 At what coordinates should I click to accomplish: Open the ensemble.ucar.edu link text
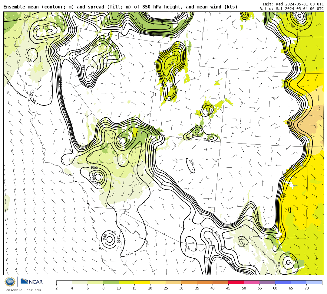[24, 290]
